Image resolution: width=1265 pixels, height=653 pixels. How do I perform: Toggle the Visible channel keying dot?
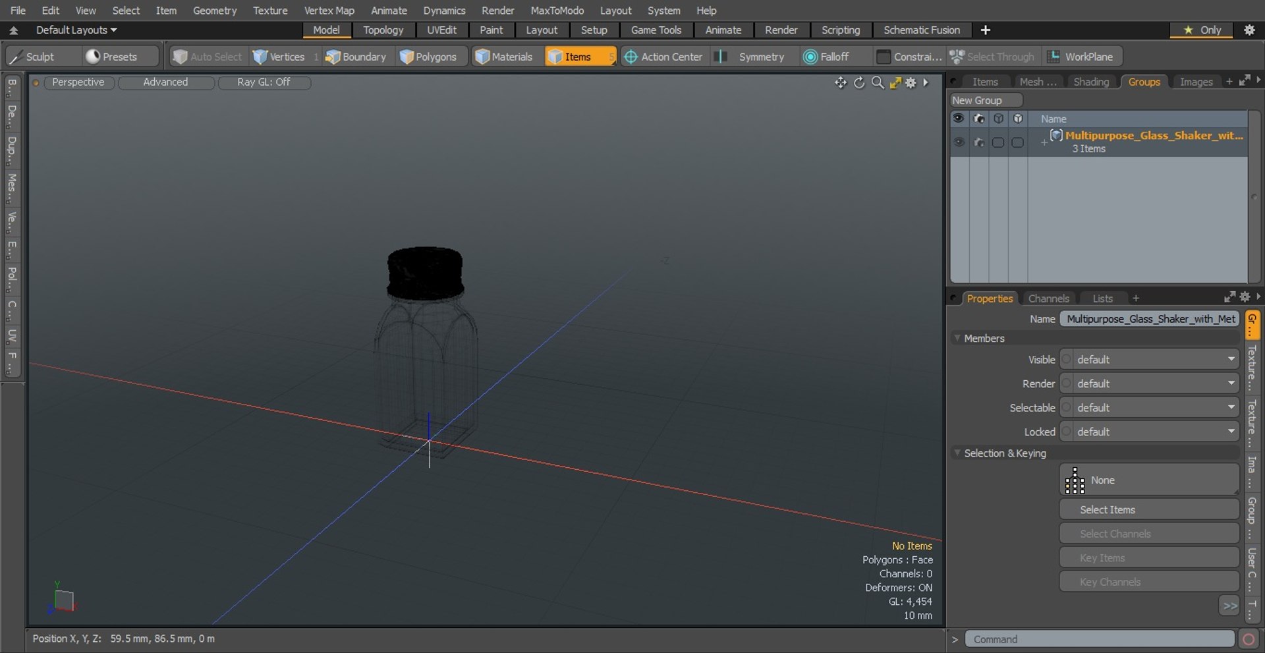pos(1067,360)
